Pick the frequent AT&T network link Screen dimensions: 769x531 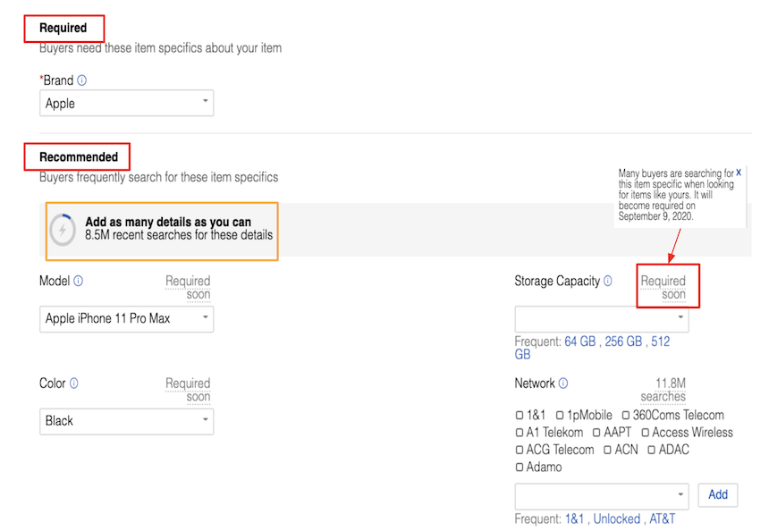pos(662,518)
